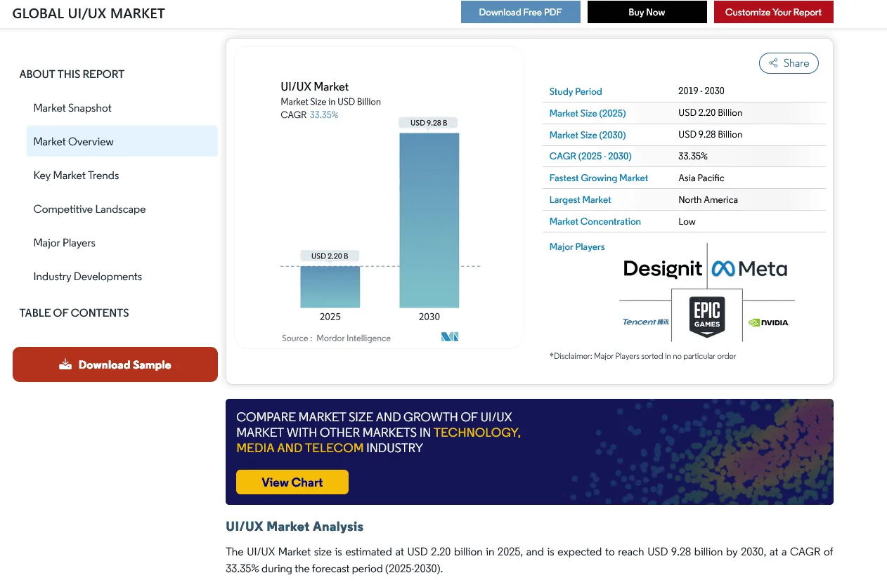Viewport: 887px width, 587px height.
Task: Click the Mordor Intelligence logo in chart
Action: coord(450,337)
